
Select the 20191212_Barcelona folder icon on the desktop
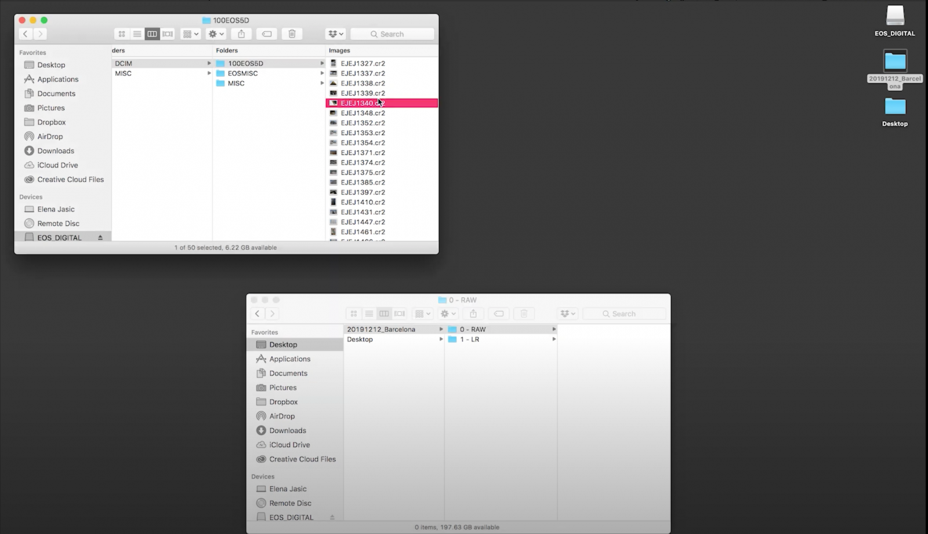pos(894,61)
